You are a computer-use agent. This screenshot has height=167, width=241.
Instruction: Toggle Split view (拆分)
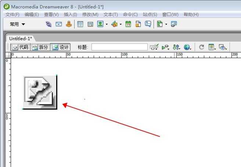[40, 47]
